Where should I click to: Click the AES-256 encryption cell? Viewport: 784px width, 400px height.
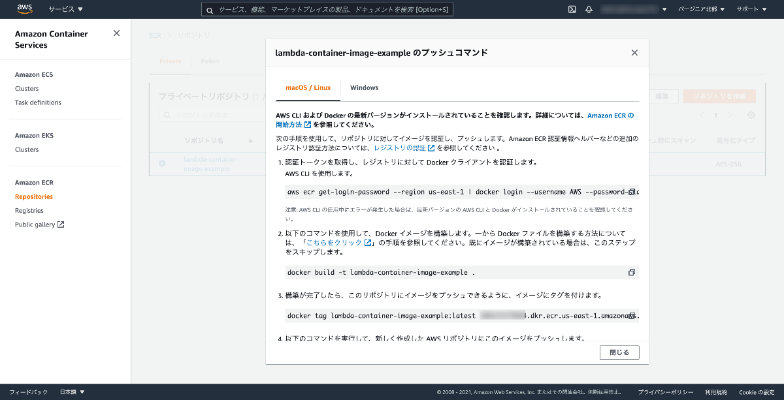728,164
